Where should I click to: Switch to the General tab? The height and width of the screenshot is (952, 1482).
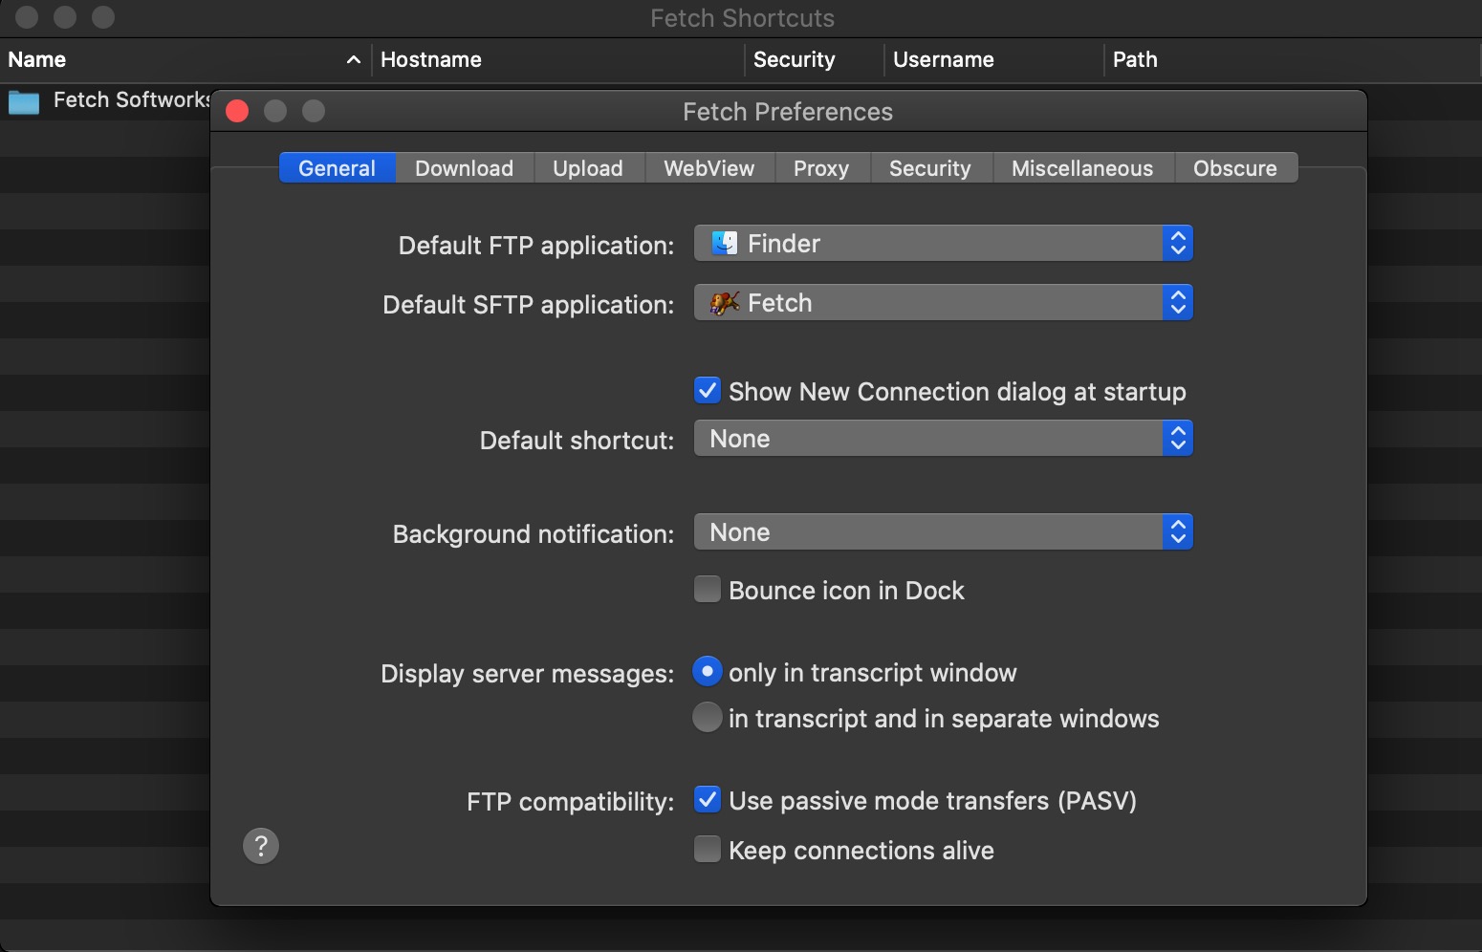click(337, 168)
